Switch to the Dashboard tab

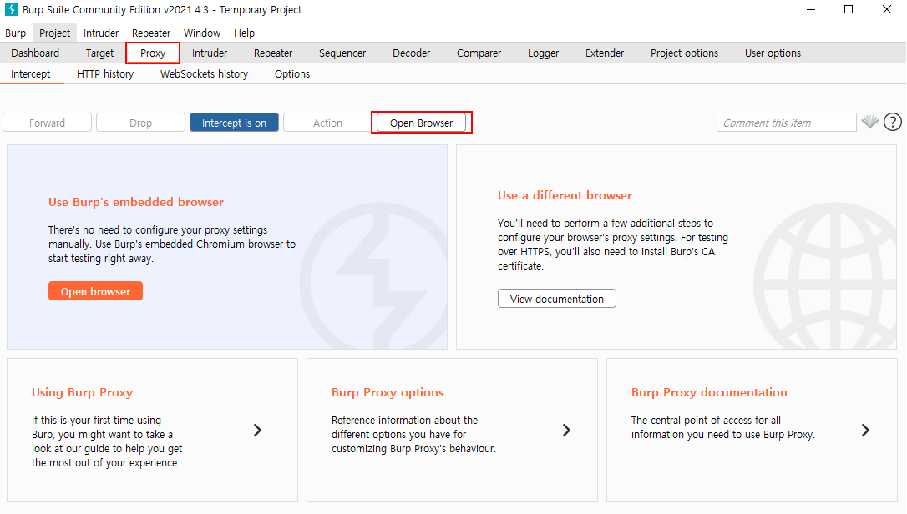pyautogui.click(x=35, y=53)
